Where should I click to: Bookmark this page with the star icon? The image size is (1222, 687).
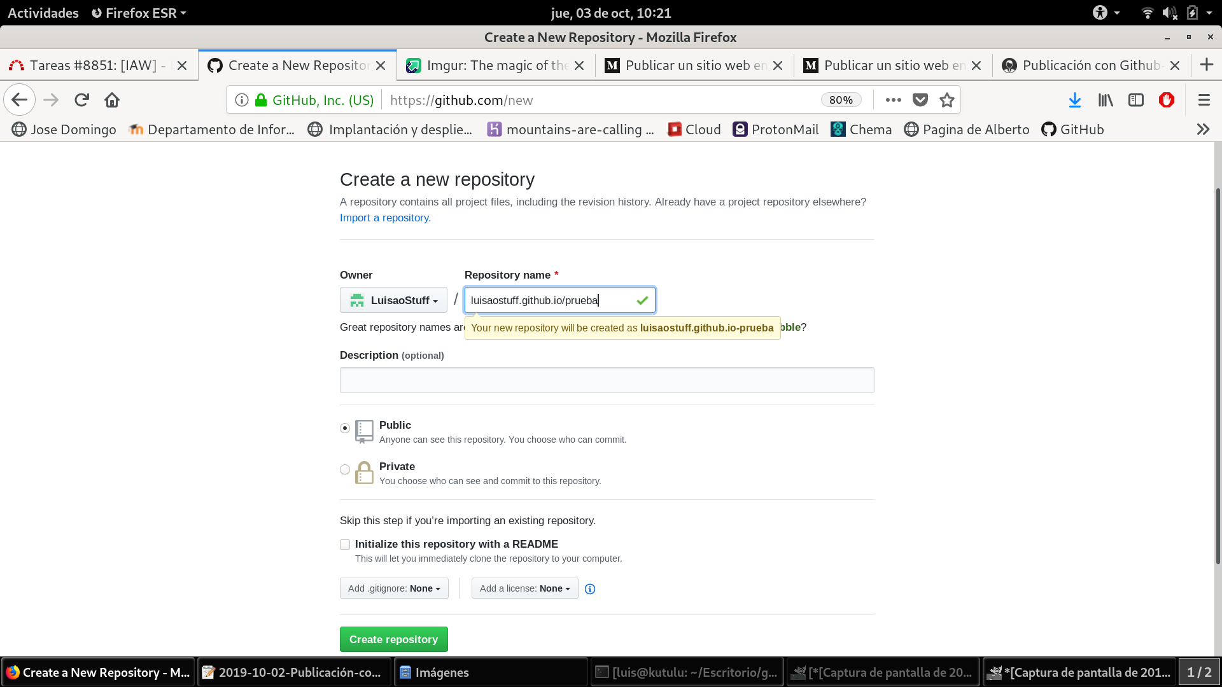[947, 100]
